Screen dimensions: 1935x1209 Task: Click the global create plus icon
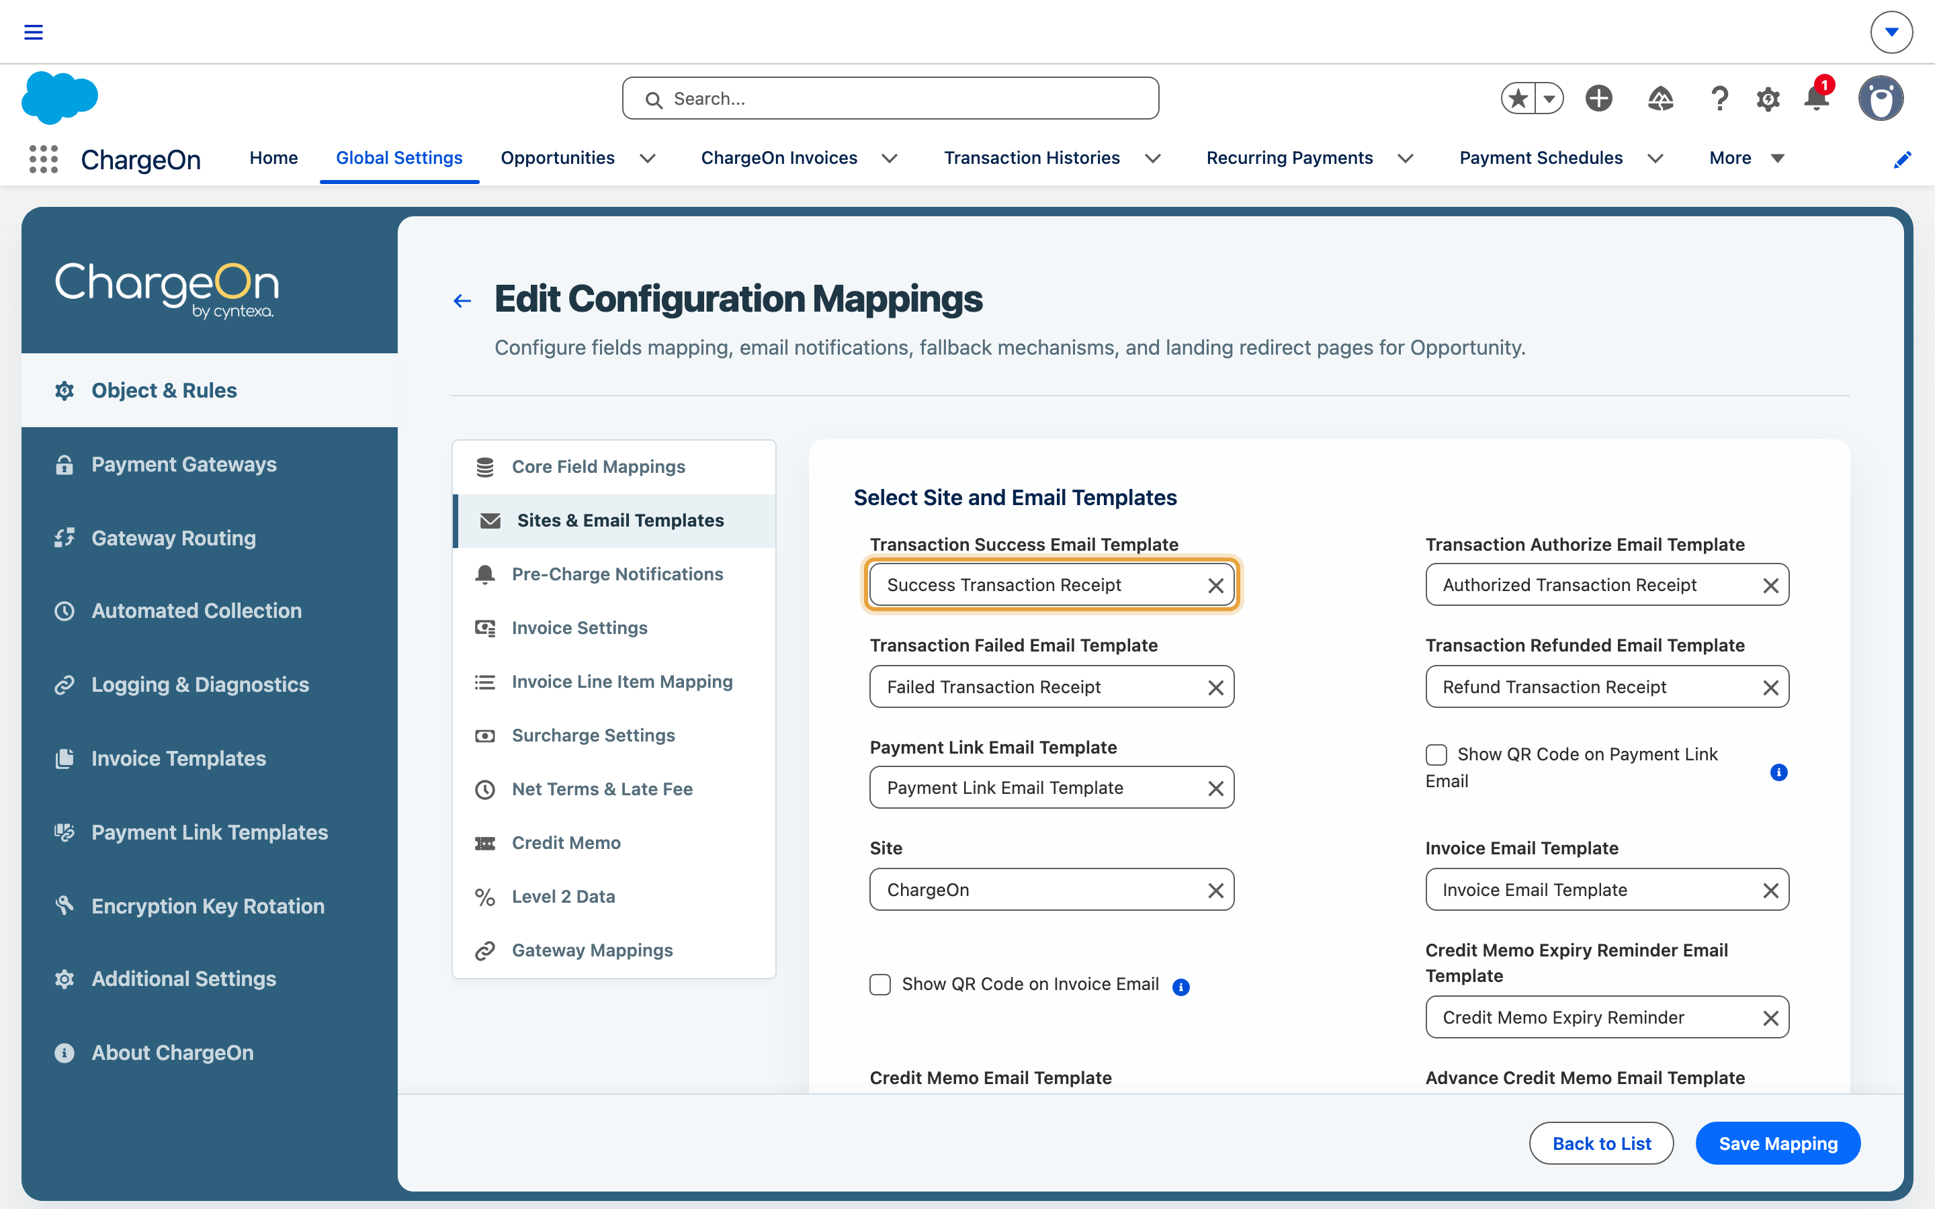(x=1599, y=98)
